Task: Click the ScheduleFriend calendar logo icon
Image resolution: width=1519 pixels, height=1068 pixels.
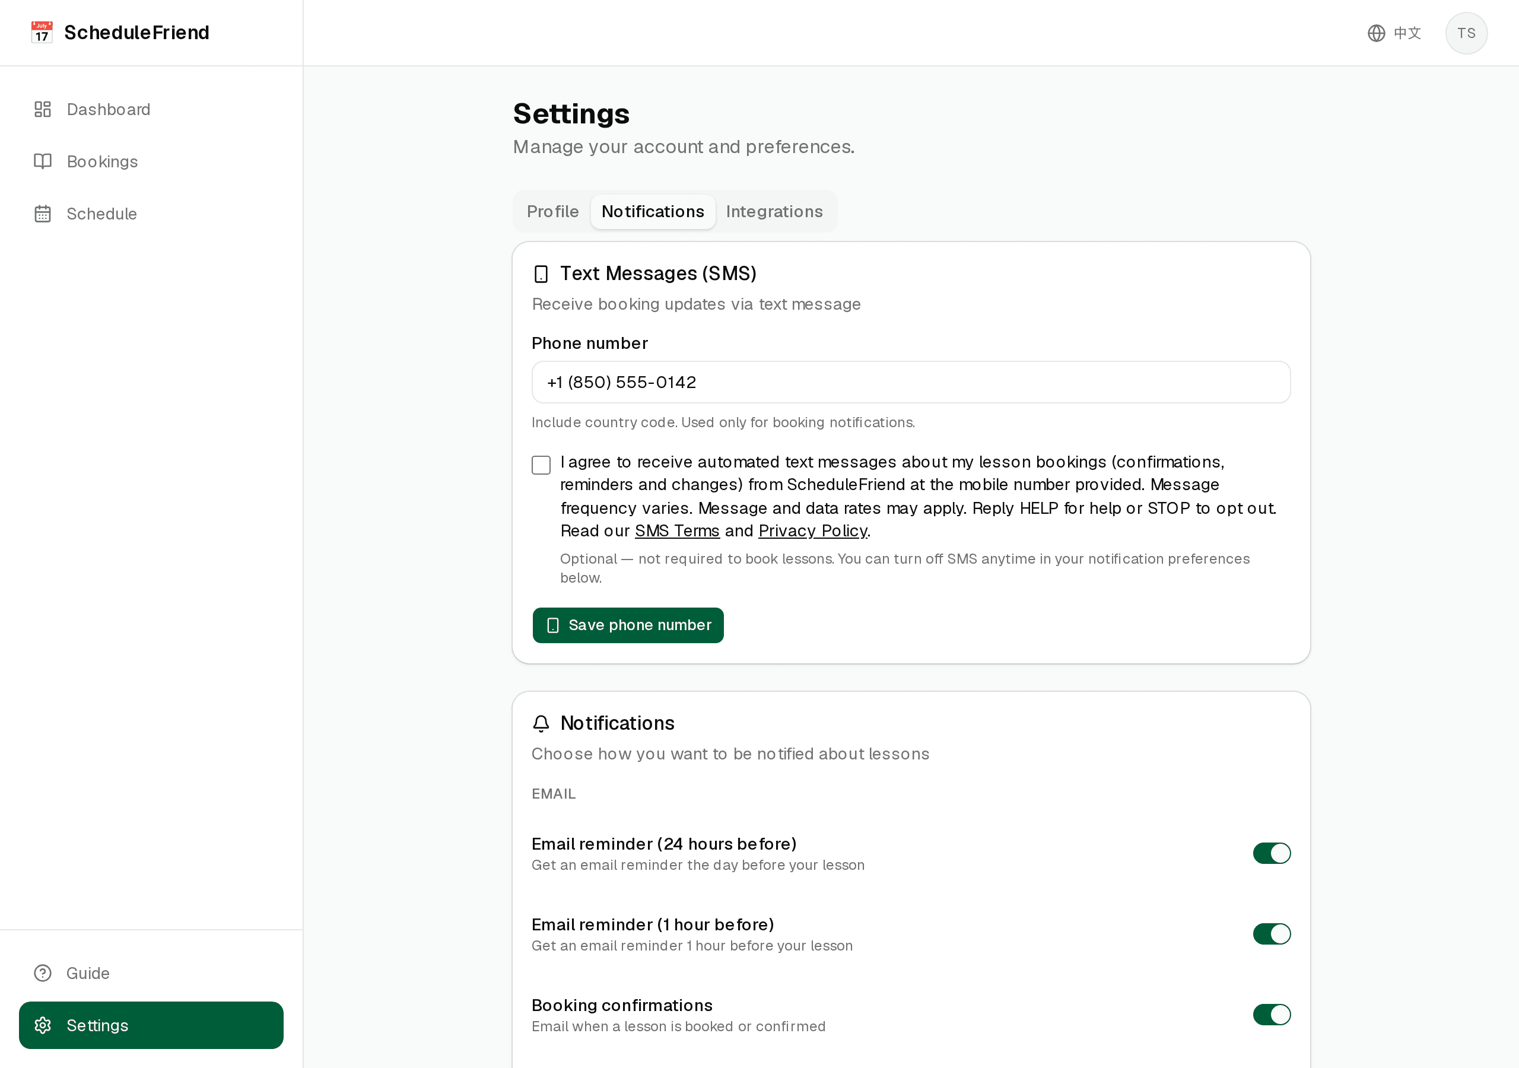Action: point(42,33)
